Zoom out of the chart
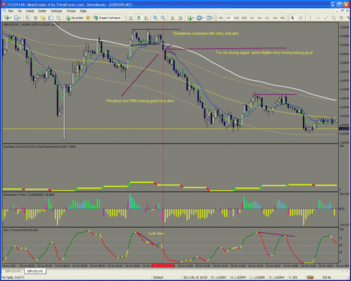 [x=163, y=18]
